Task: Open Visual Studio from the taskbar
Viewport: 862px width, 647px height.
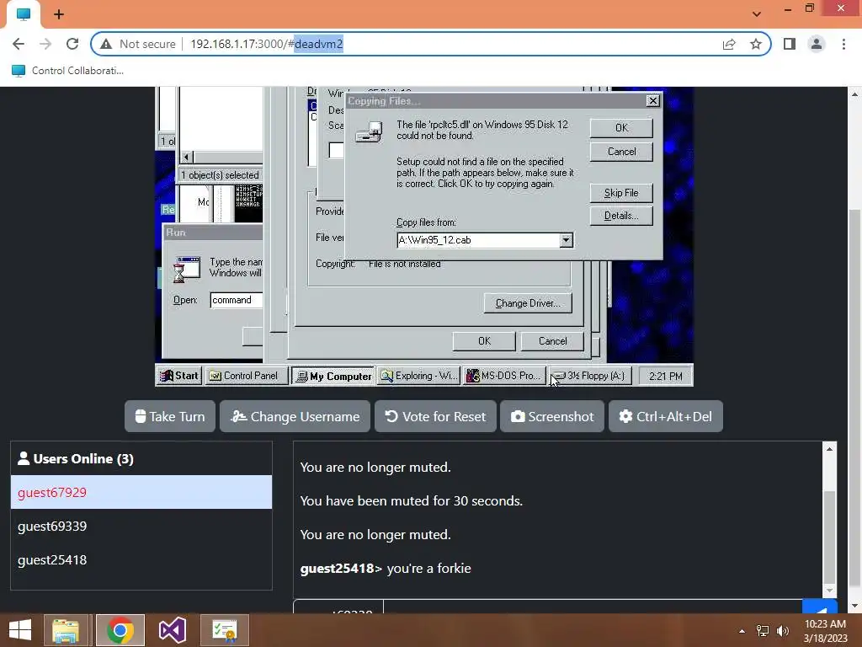Action: coord(172,630)
